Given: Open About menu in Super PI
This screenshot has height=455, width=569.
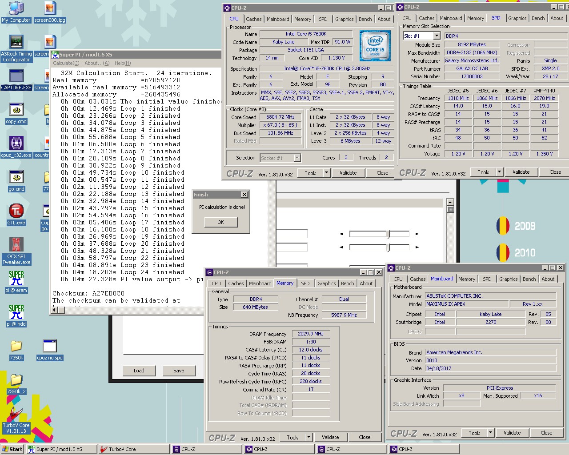Looking at the screenshot, I should (x=96, y=63).
